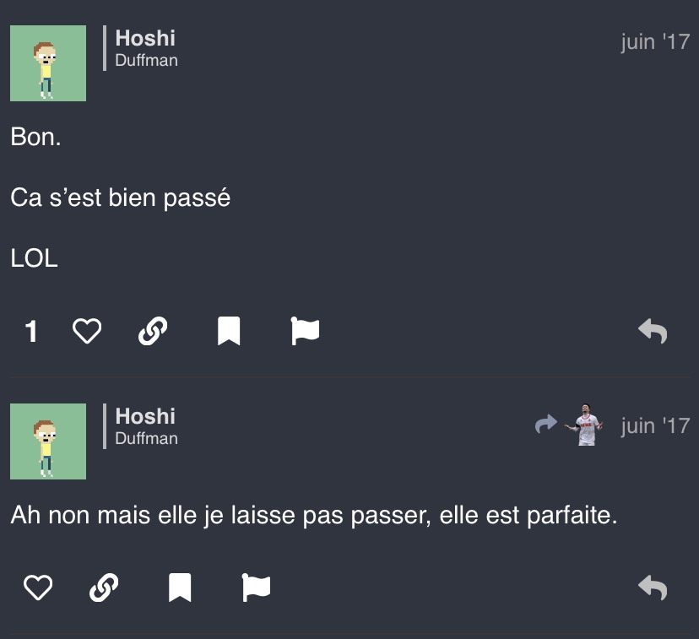Like the second post about 'elle est parfaite'
The image size is (699, 639).
[x=38, y=588]
